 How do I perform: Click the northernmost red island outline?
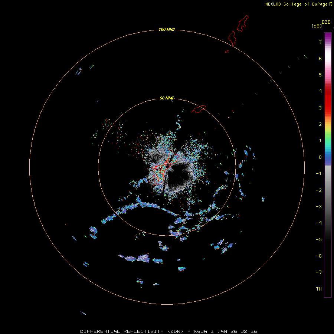[x=243, y=23]
